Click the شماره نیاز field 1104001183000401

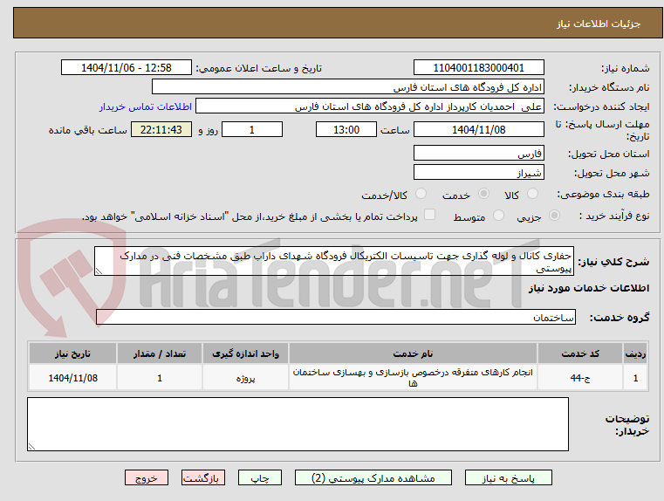[x=478, y=68]
